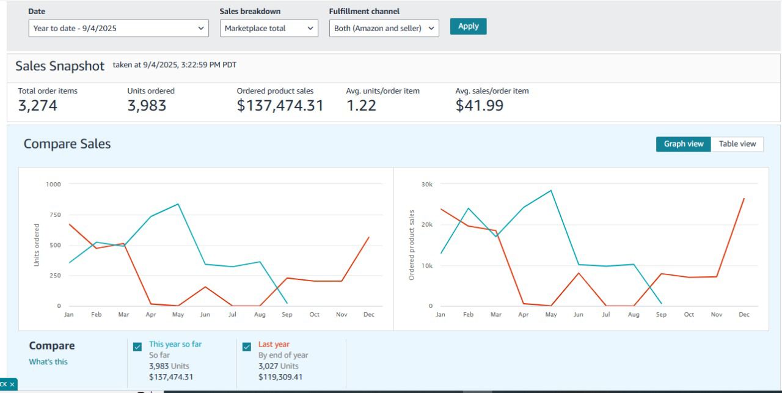Click Ordered product sales amount in Sales Snapshot

click(280, 106)
